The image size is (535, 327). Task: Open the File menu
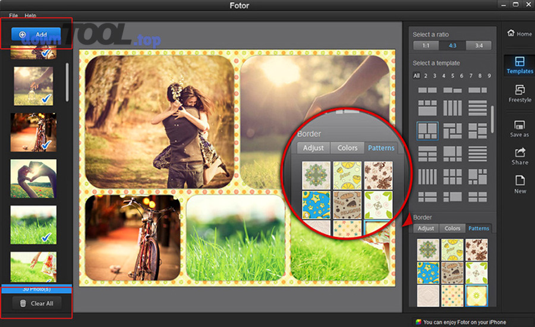pos(14,15)
